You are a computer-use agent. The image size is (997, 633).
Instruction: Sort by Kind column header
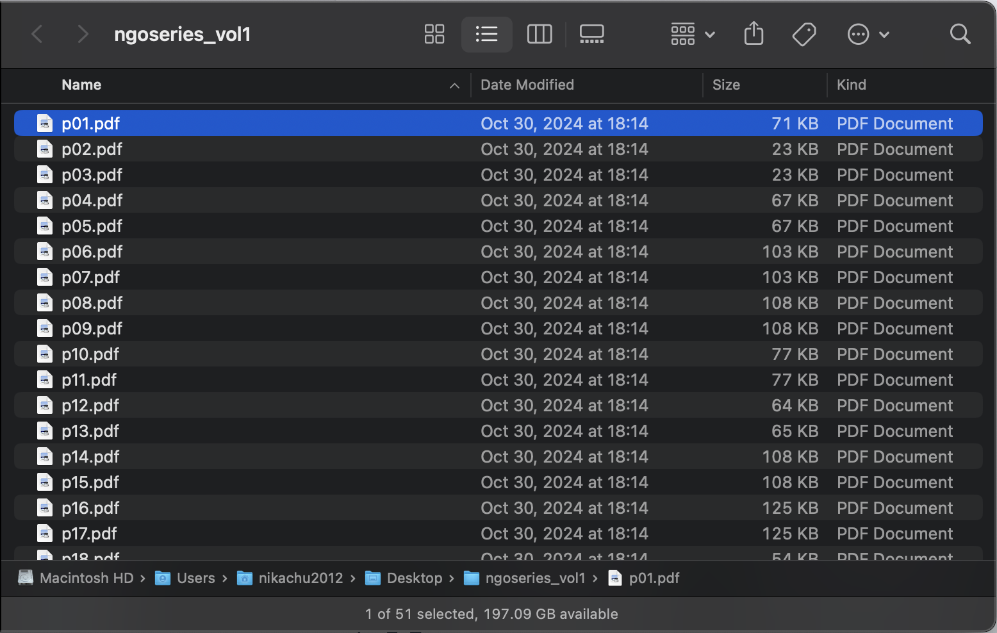pos(851,85)
